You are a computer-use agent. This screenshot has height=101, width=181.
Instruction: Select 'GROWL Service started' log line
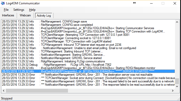(88, 58)
